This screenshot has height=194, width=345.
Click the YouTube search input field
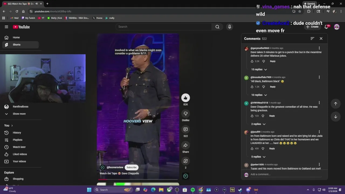(164, 27)
